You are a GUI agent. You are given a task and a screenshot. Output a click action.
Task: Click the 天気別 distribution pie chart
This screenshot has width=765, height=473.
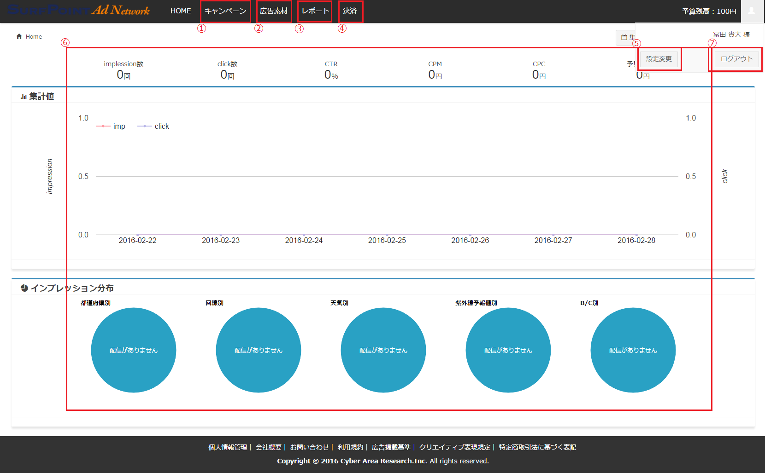pos(383,350)
